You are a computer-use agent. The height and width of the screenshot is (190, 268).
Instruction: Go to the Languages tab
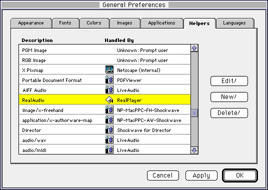(235, 23)
